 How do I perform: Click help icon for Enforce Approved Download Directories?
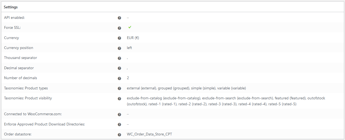pos(119,125)
